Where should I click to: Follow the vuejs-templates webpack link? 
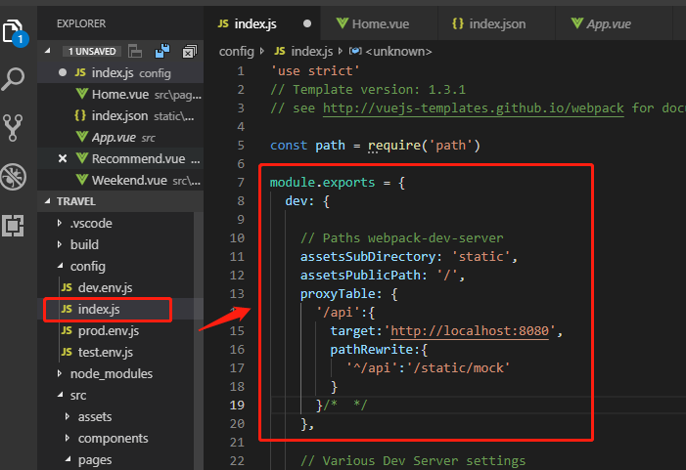474,107
